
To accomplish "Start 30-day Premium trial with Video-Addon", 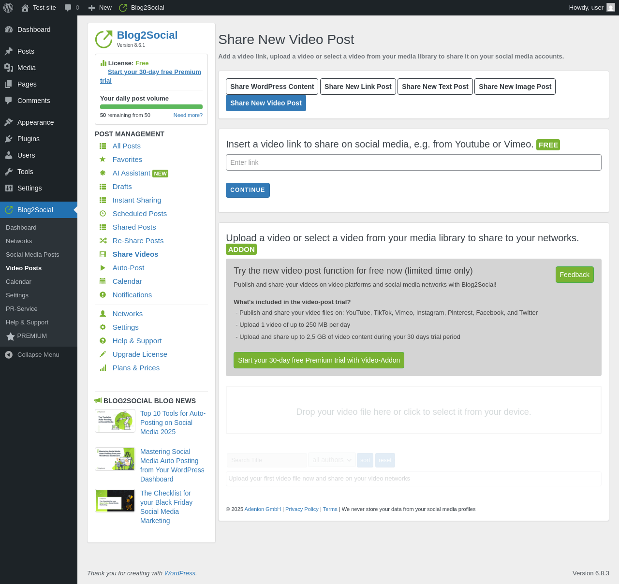I will 319,360.
